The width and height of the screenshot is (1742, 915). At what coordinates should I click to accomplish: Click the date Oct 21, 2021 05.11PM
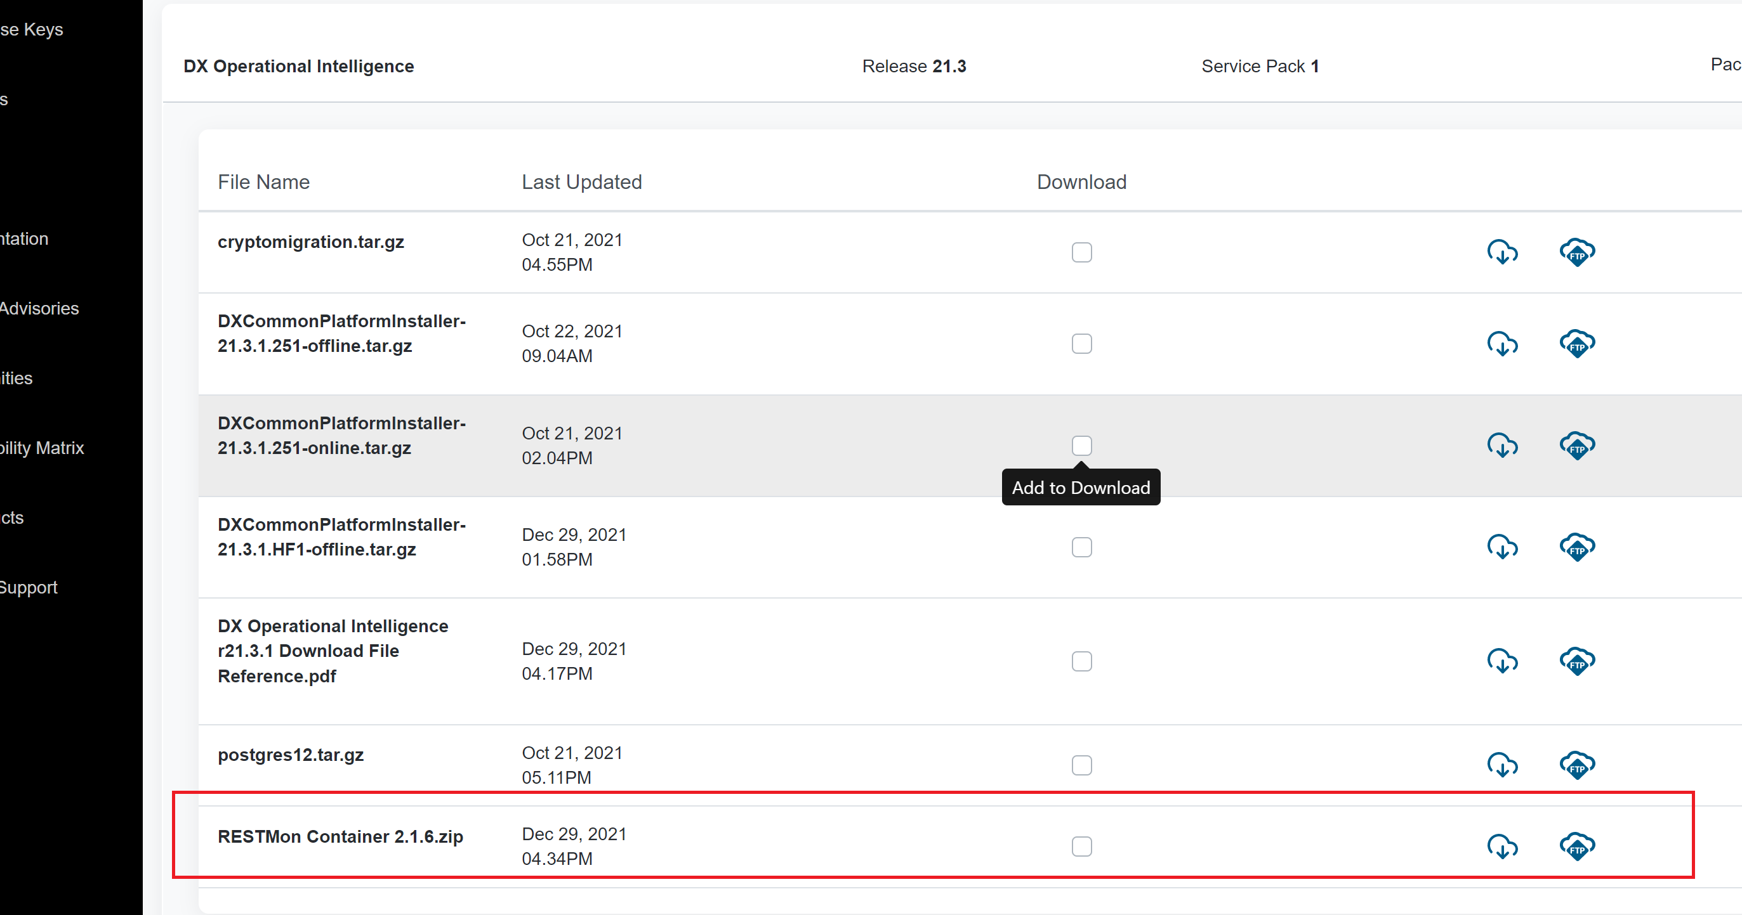[571, 765]
